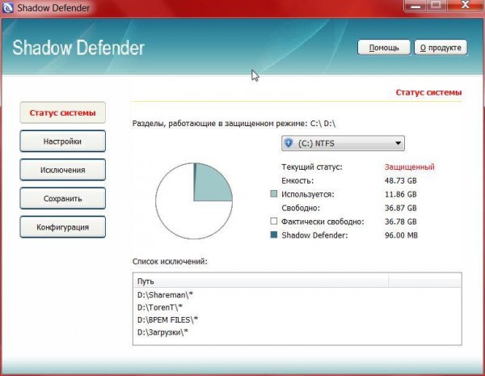Image resolution: width=485 pixels, height=376 pixels.
Task: Click the О продукте button
Action: pos(441,48)
